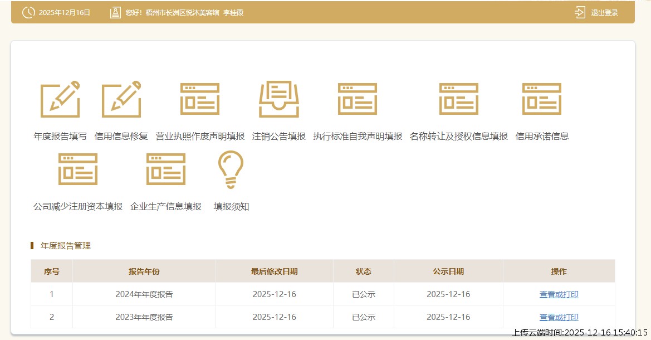Click the logout door icon
This screenshot has height=340, width=651.
pyautogui.click(x=580, y=12)
